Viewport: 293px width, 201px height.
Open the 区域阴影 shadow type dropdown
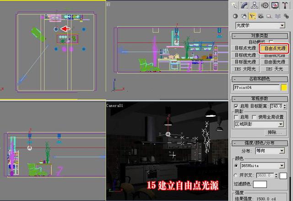click(x=259, y=124)
